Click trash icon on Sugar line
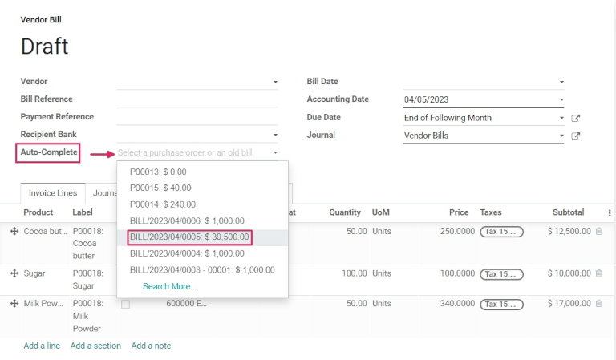 [598, 273]
